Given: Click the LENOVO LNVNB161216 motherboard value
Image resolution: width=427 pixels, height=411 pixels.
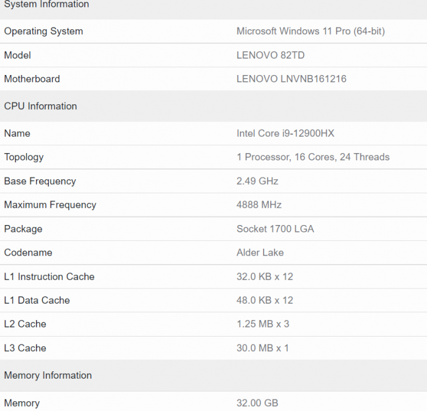Looking at the screenshot, I should 291,79.
